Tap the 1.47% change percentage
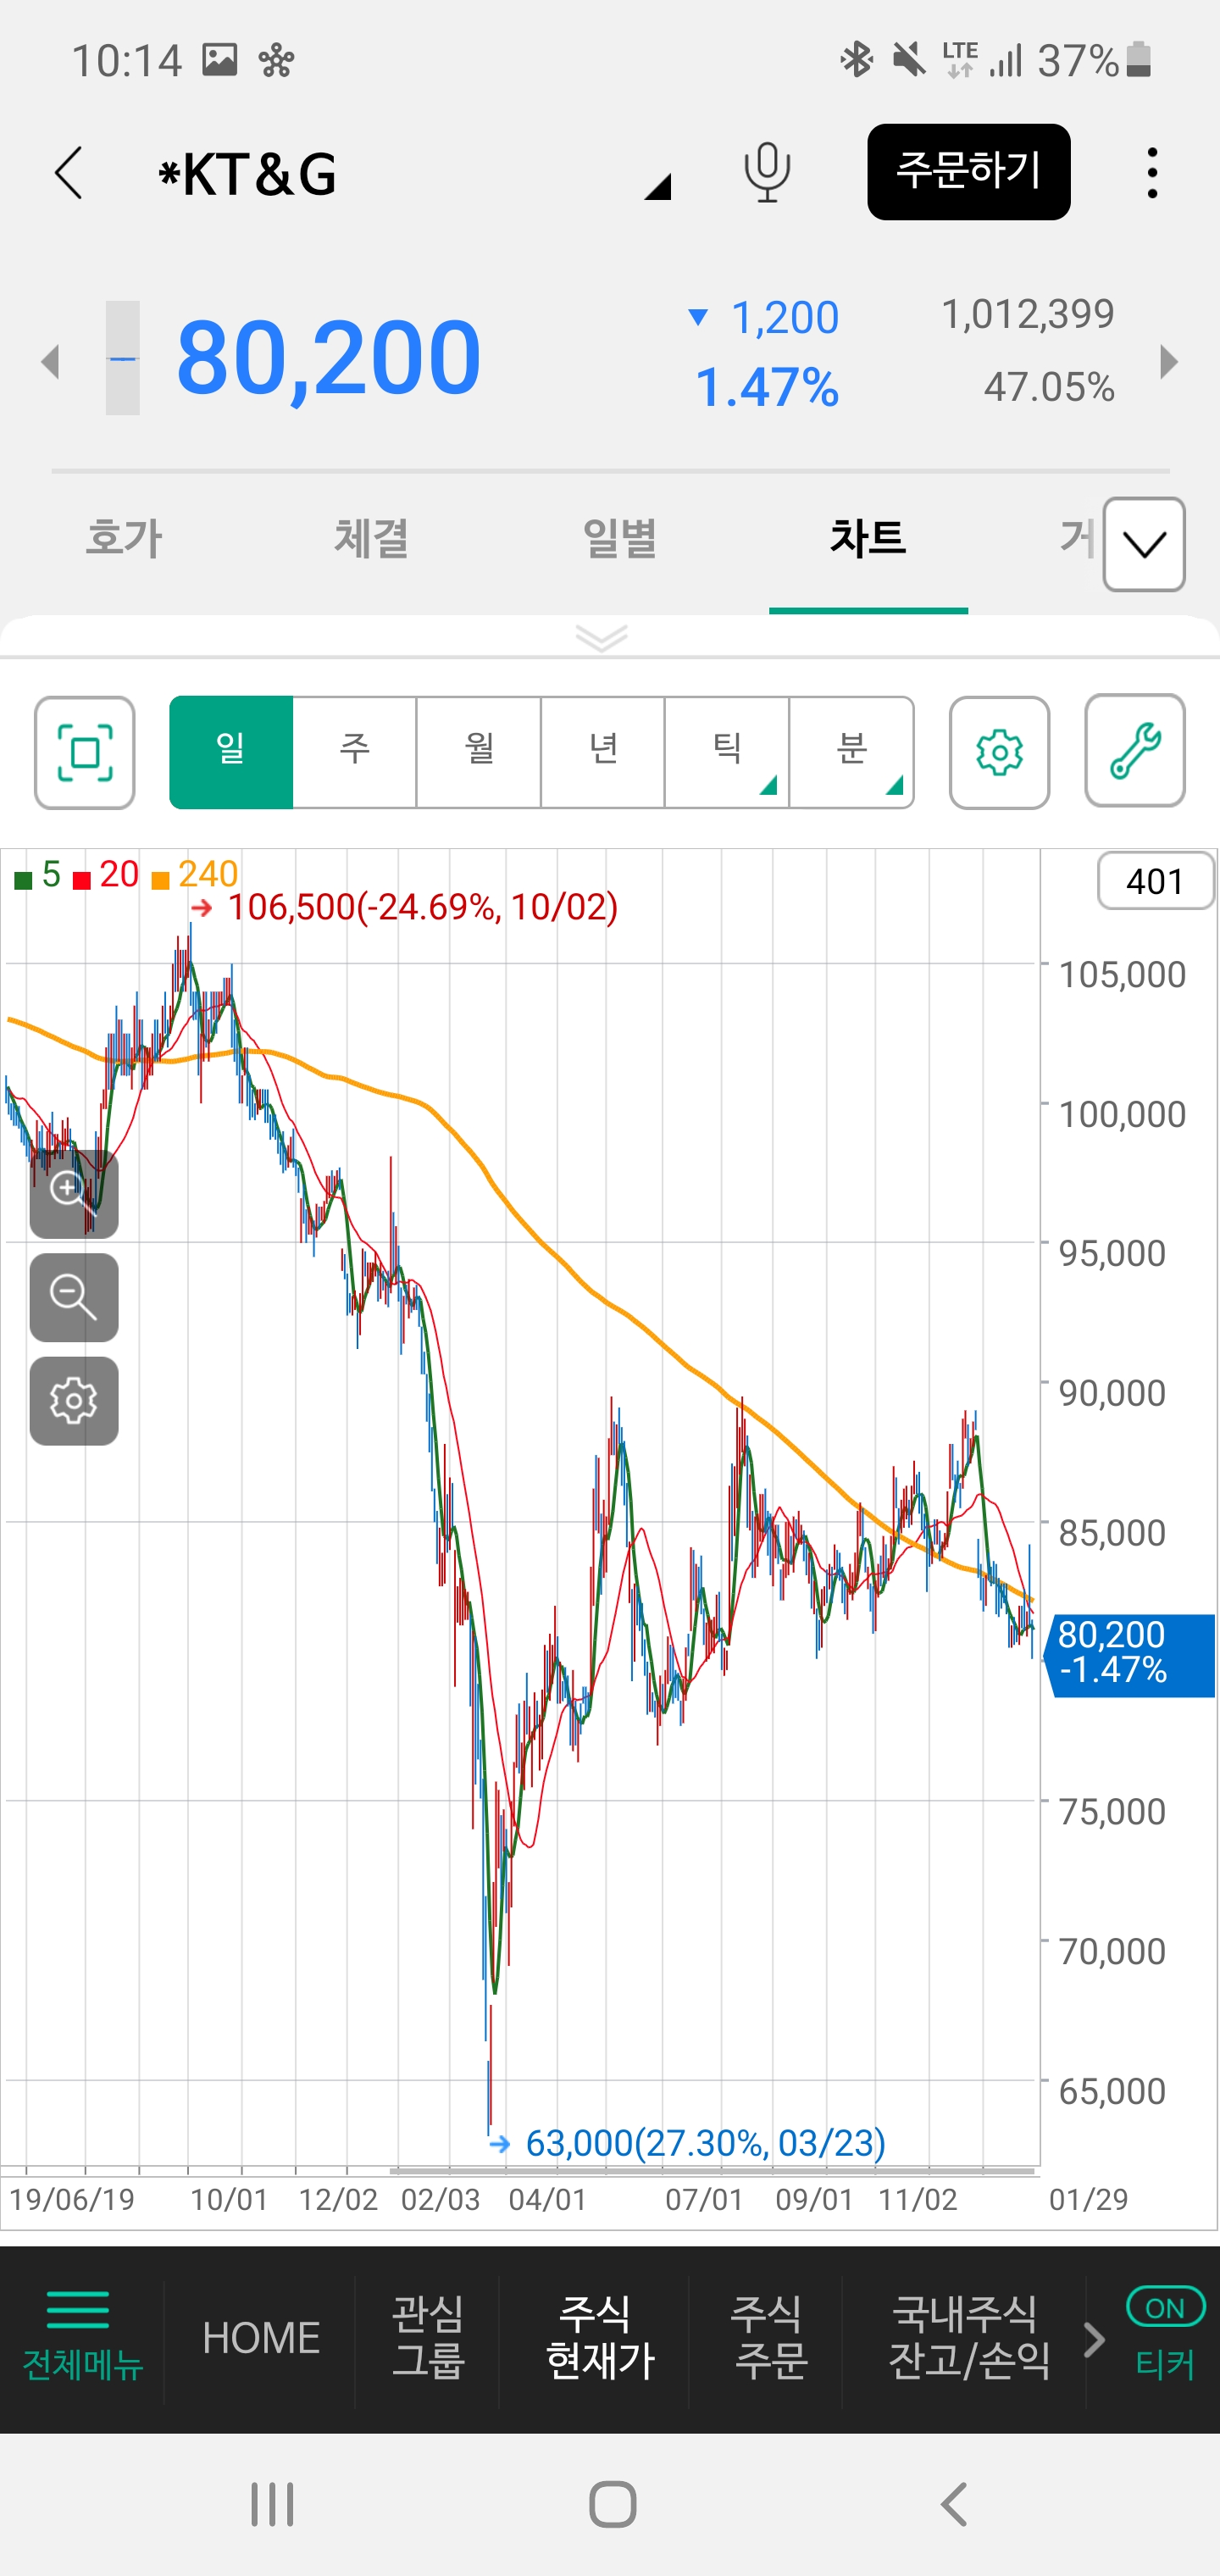 point(766,388)
